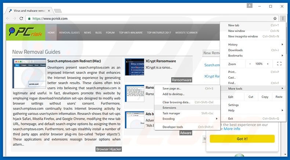Image resolution: width=290 pixels, height=160 pixels.
Task: Click the XCrypt Ransomware thumbnail
Action: [134, 67]
